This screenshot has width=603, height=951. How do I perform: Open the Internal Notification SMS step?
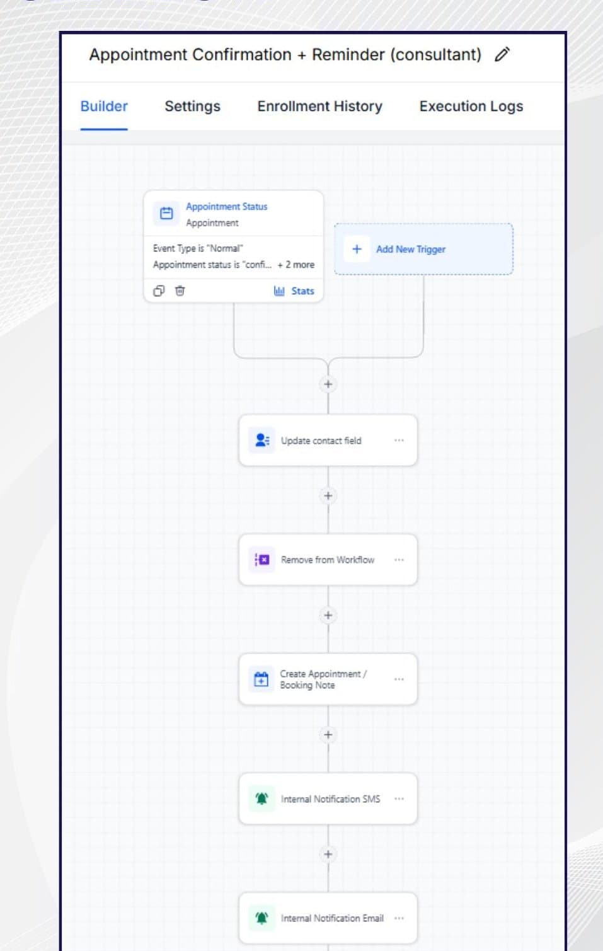328,798
